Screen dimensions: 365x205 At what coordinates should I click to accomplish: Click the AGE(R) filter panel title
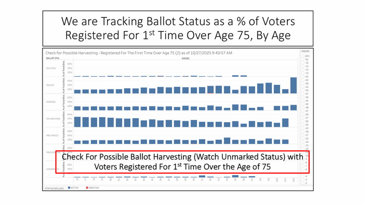point(305,51)
